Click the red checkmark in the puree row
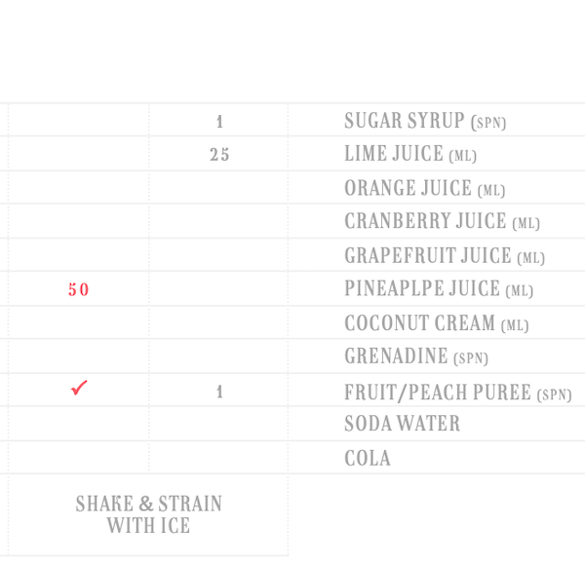The width and height of the screenshot is (585, 563). 80,389
